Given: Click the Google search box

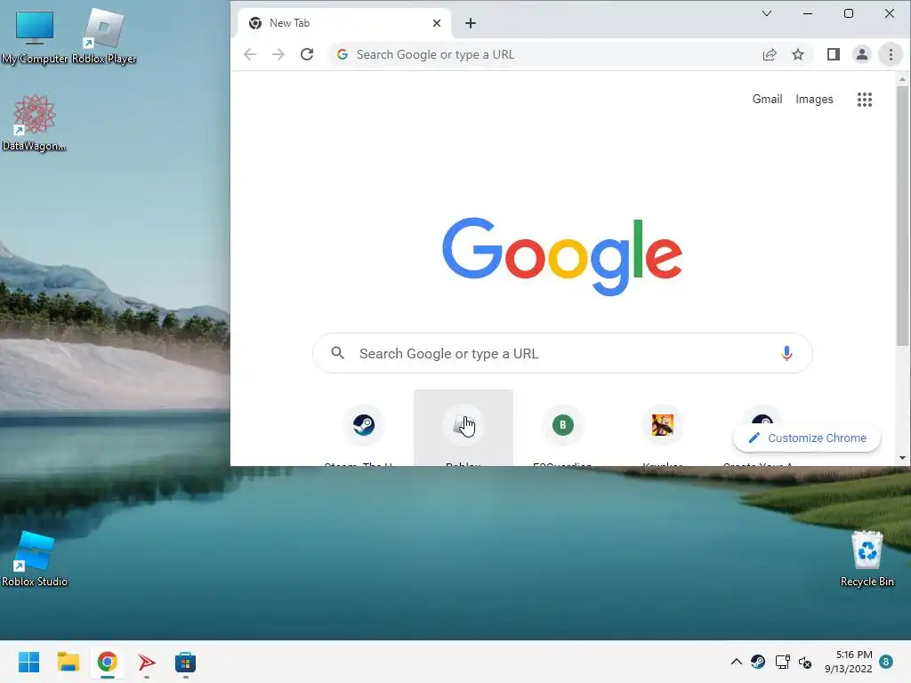Looking at the screenshot, I should pos(562,353).
